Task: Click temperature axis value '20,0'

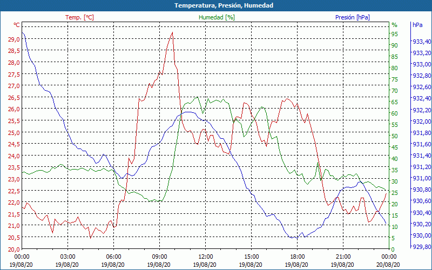Action: pyautogui.click(x=14, y=249)
